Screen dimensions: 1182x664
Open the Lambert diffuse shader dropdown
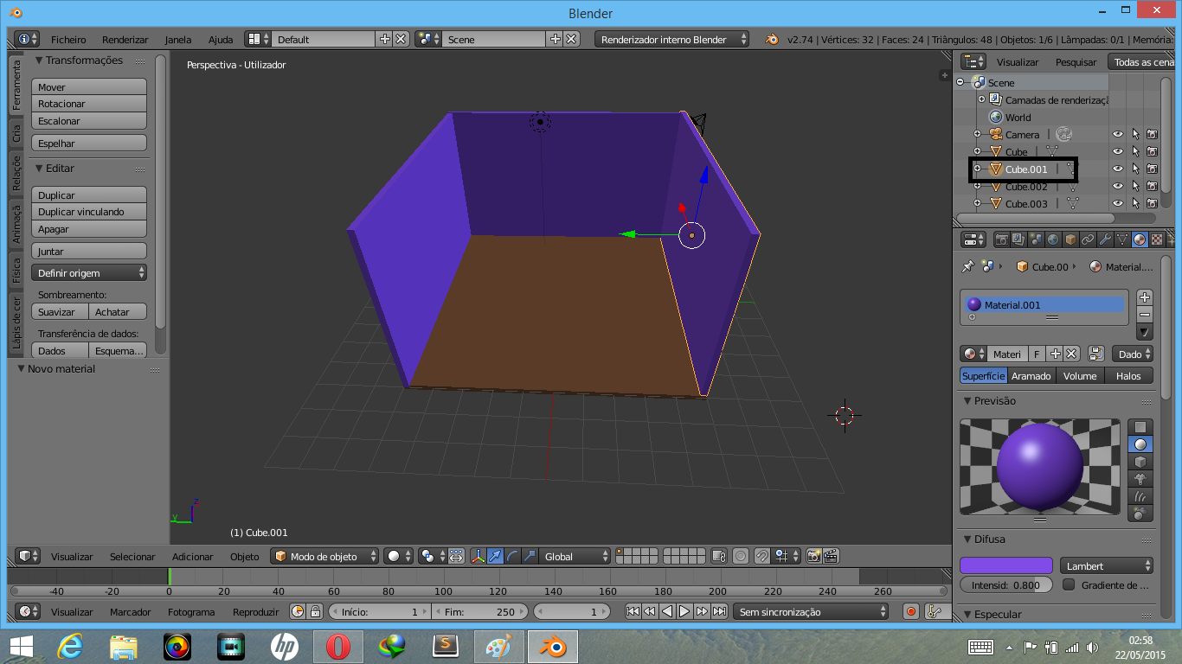1107,566
